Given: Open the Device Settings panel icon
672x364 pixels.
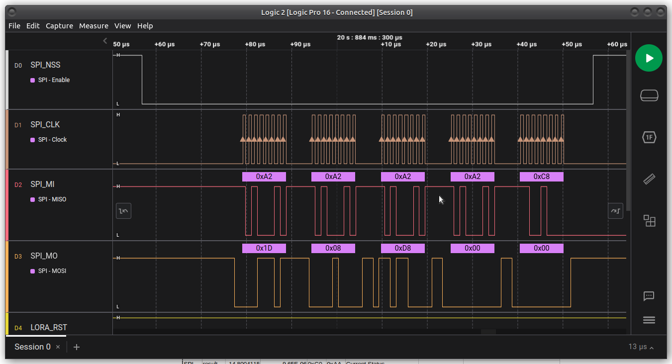Looking at the screenshot, I should (x=649, y=95).
